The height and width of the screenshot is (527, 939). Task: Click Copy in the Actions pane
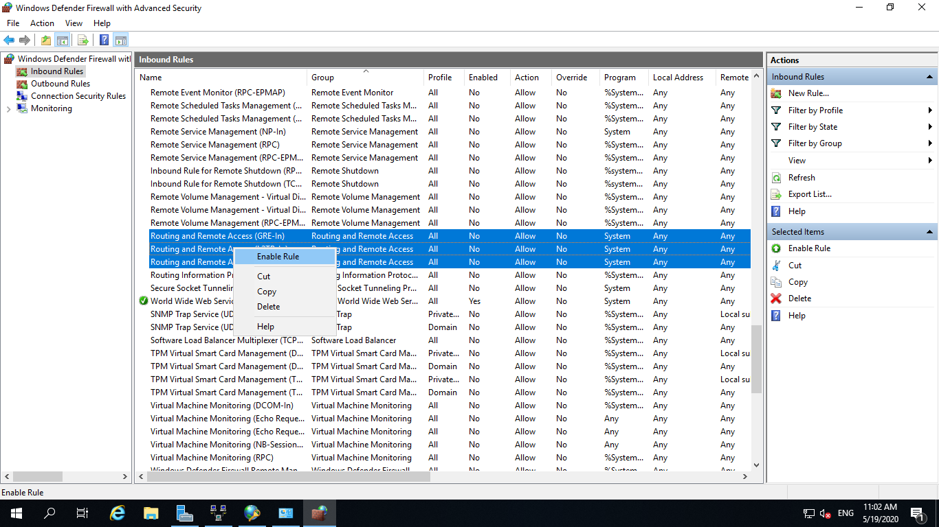click(x=797, y=282)
